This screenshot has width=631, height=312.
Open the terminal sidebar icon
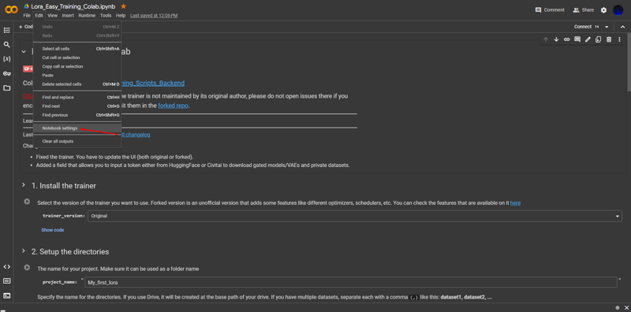click(x=7, y=295)
